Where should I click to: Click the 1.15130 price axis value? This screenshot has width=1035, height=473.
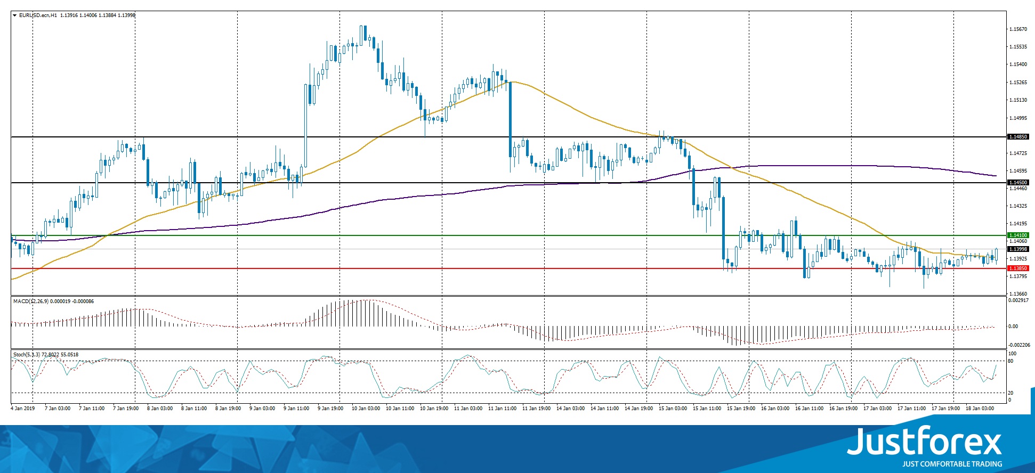point(1018,100)
